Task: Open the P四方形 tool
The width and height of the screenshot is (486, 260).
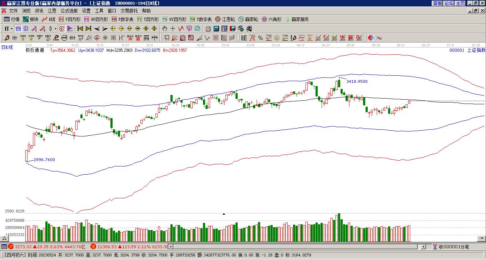Action: (70, 19)
